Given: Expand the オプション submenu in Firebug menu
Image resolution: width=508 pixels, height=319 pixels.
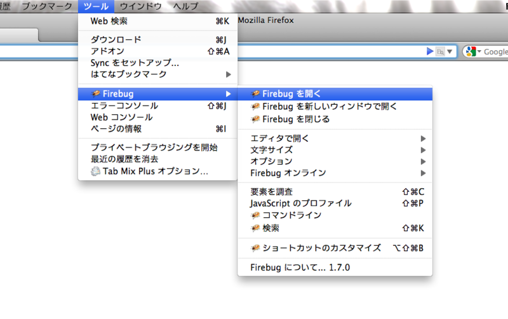Looking at the screenshot, I should (335, 161).
